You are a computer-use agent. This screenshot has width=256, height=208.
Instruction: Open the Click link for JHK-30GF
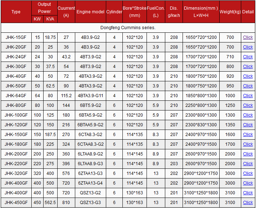[x=248, y=67]
